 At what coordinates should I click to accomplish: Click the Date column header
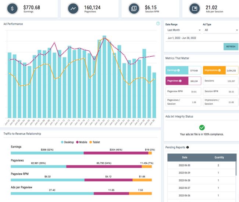[x=184, y=157]
